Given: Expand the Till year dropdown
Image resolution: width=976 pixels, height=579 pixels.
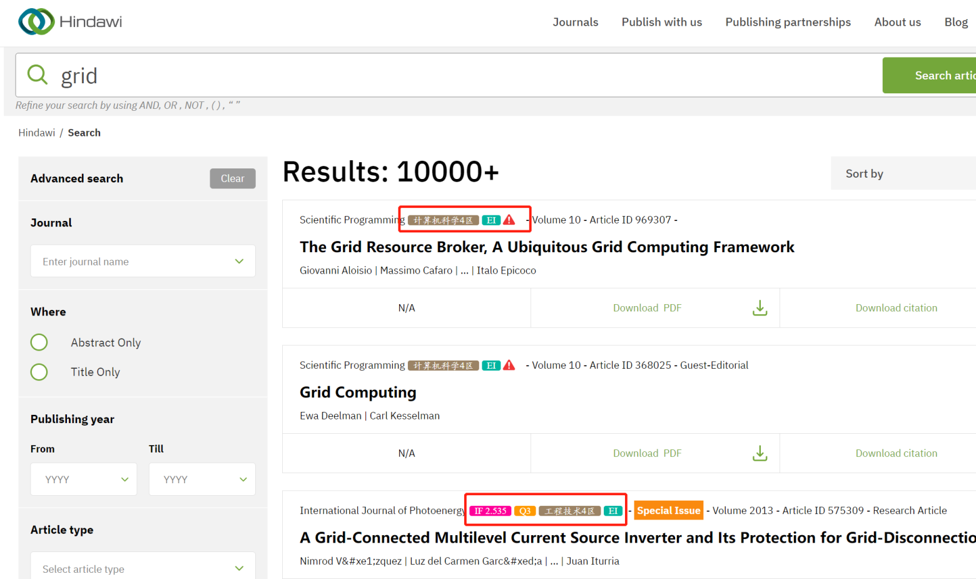Looking at the screenshot, I should [202, 479].
